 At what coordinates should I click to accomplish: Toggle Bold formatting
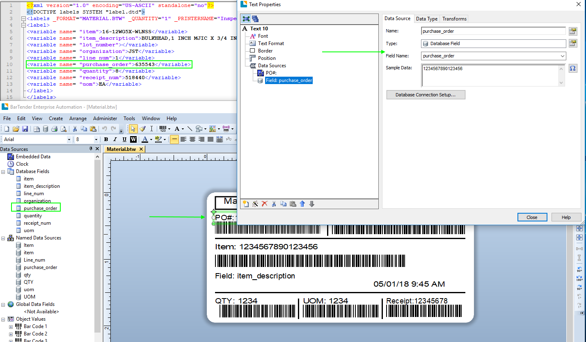click(x=106, y=139)
